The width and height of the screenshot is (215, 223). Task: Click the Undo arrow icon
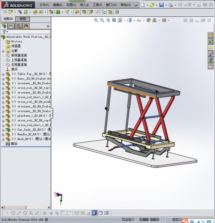tap(180, 5)
